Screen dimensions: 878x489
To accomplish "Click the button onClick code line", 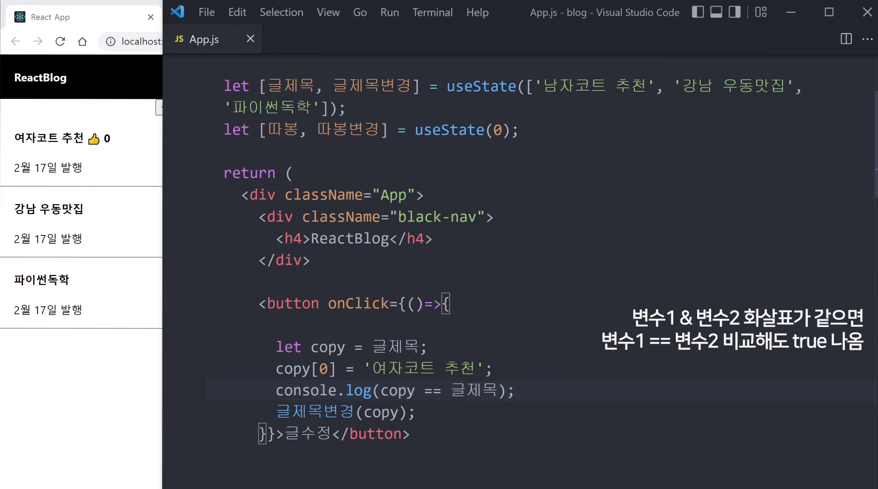I will point(354,304).
